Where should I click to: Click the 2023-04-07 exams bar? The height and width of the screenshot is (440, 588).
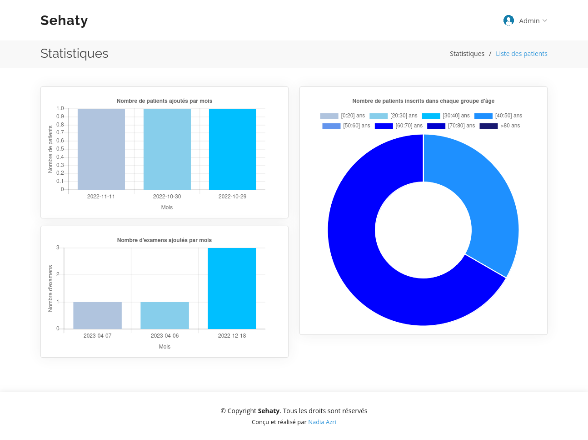click(97, 315)
